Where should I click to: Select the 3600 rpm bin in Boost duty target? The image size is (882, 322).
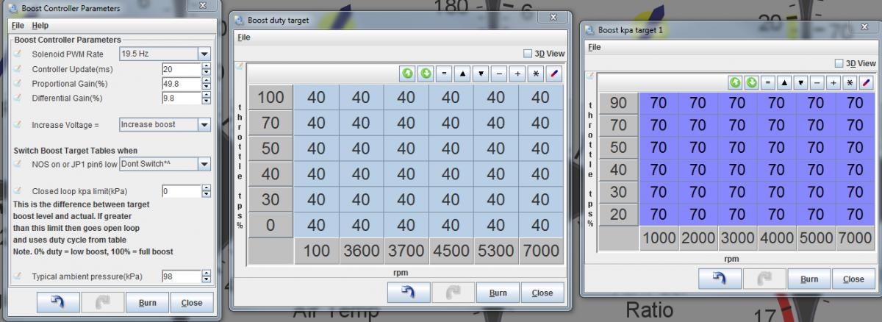click(361, 251)
